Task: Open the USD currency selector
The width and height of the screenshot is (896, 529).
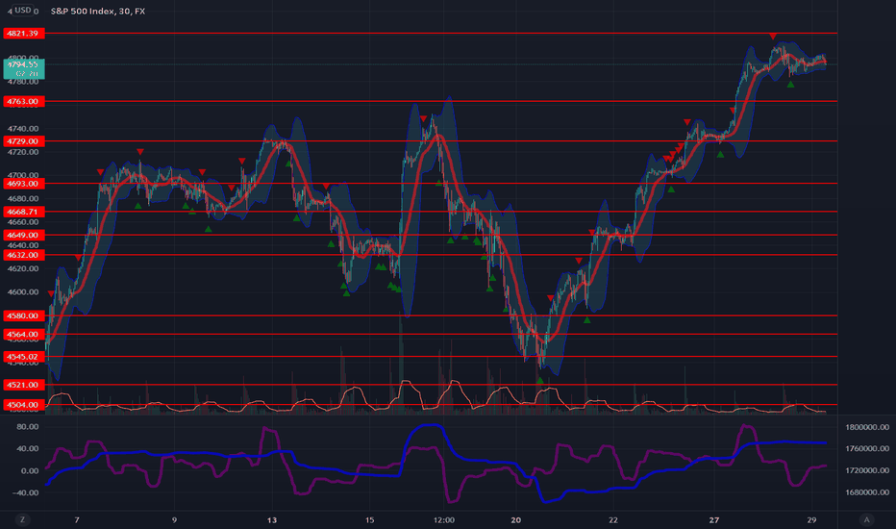Action: point(23,11)
